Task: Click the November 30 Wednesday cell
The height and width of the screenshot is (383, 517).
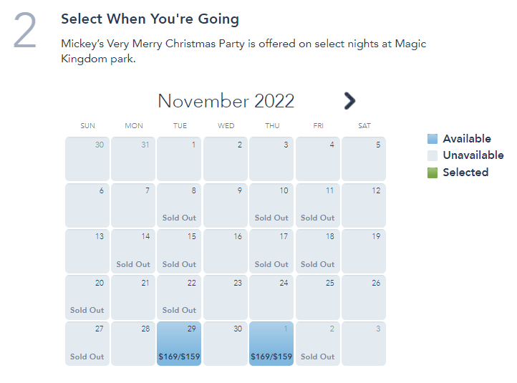Action: point(226,344)
